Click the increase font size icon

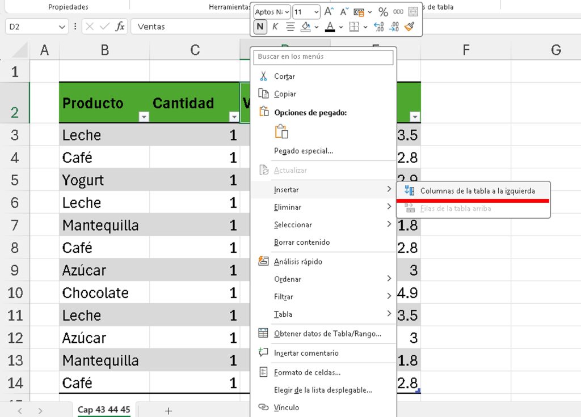pyautogui.click(x=329, y=12)
